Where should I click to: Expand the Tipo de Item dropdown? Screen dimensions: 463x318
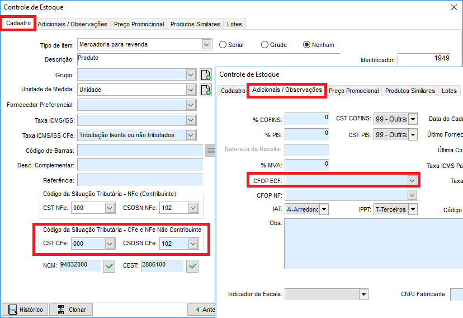206,44
